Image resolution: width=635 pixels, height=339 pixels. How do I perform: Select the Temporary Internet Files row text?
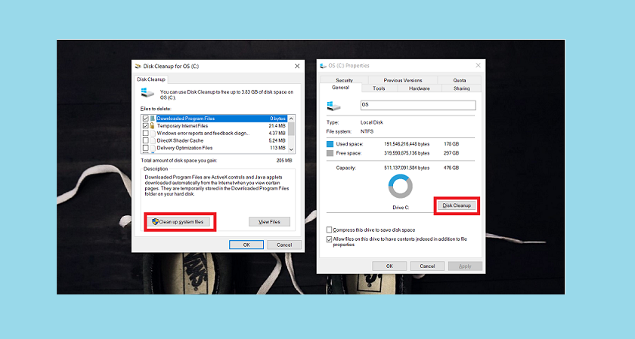pos(182,126)
